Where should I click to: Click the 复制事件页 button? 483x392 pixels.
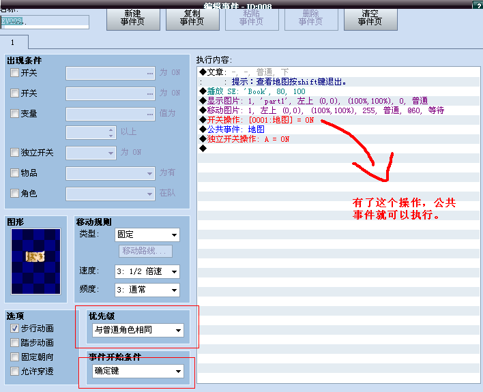(x=192, y=19)
